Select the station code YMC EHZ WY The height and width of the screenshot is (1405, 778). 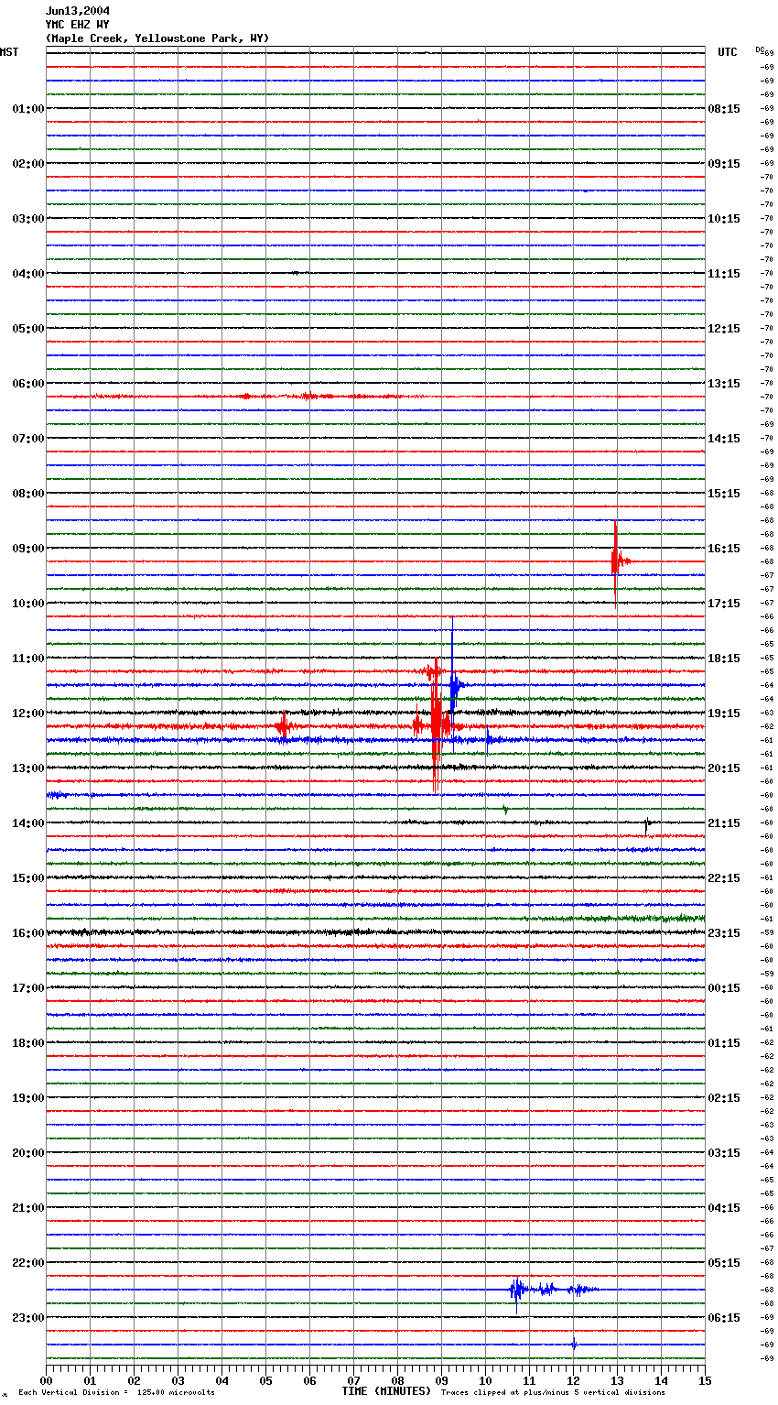pyautogui.click(x=77, y=25)
